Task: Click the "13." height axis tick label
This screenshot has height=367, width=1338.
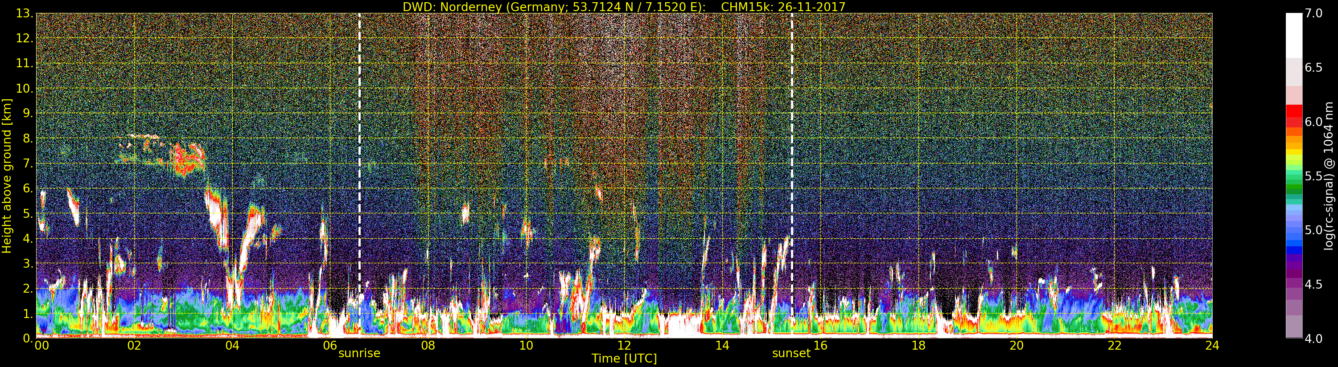Action: click(x=25, y=13)
